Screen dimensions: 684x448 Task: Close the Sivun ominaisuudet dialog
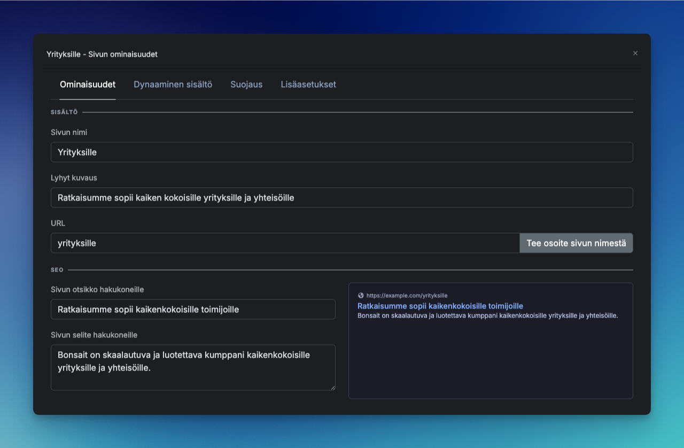tap(635, 53)
